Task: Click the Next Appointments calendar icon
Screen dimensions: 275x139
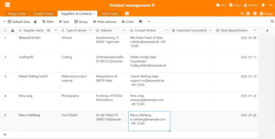Action: pyautogui.click(x=218, y=30)
